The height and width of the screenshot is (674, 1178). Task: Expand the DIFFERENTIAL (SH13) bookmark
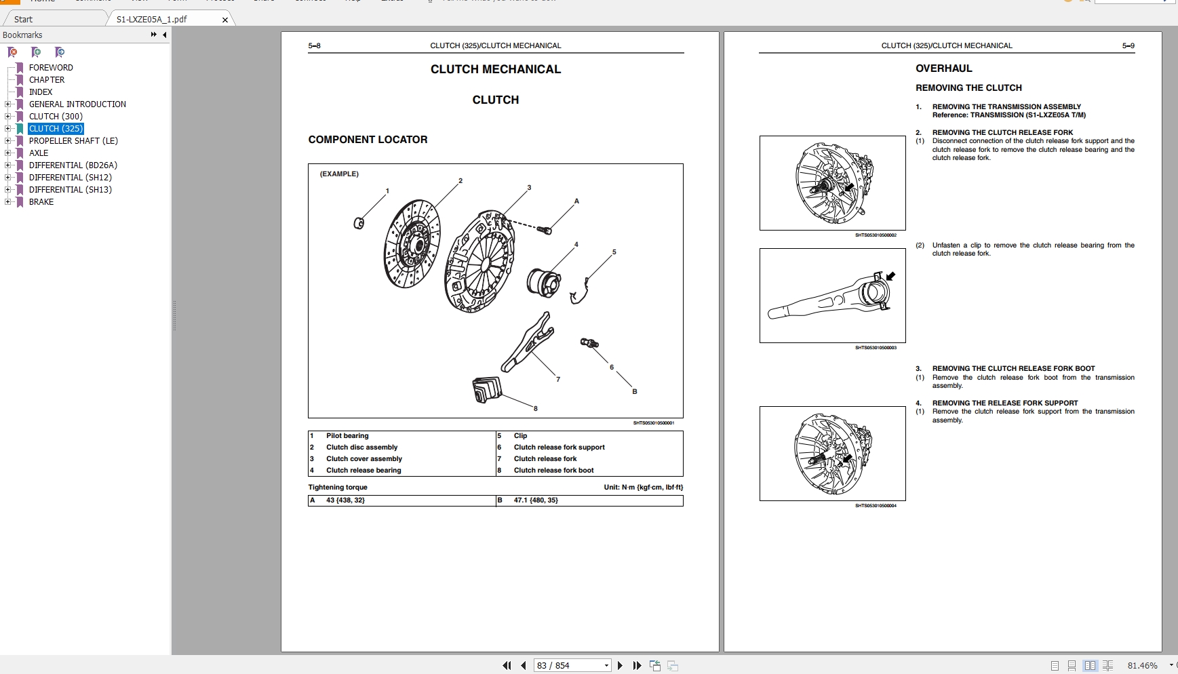[7, 190]
